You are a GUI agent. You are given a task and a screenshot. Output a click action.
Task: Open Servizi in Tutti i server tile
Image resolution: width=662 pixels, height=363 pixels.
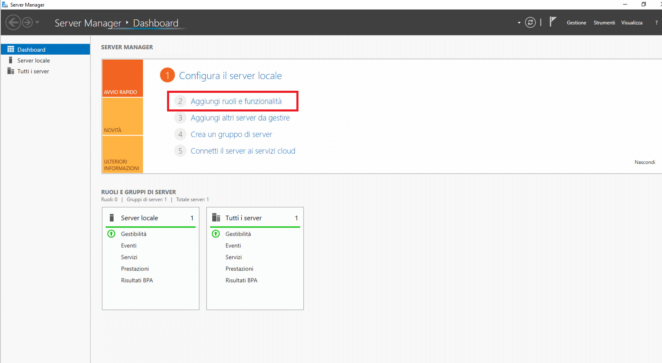233,257
